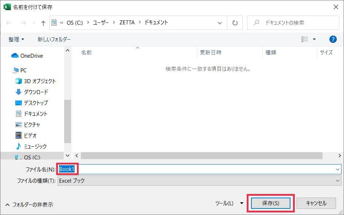
Task: Navigate up to the parent folder
Action: 43,23
